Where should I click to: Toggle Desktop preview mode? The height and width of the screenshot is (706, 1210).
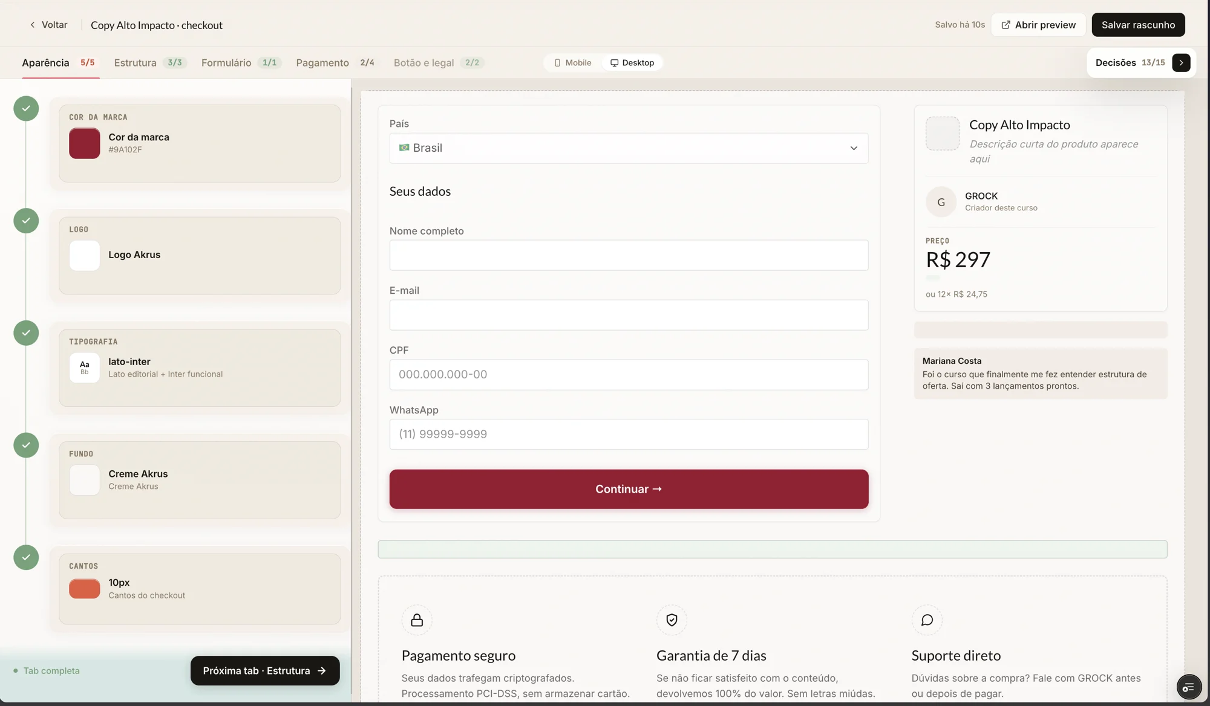point(632,63)
